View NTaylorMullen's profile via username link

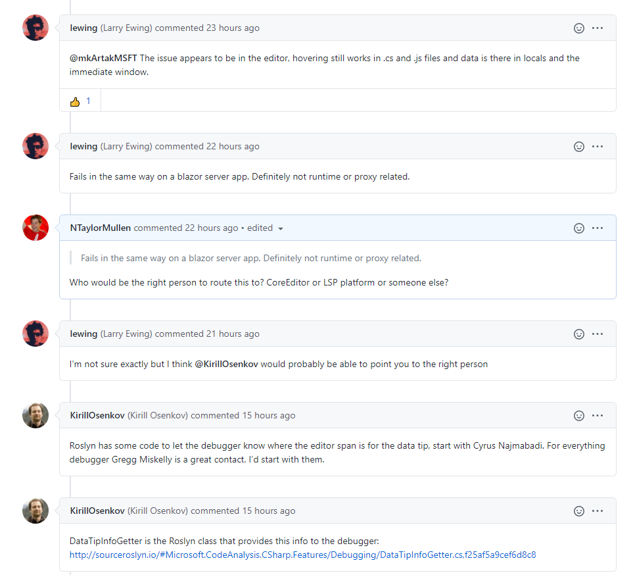(99, 228)
